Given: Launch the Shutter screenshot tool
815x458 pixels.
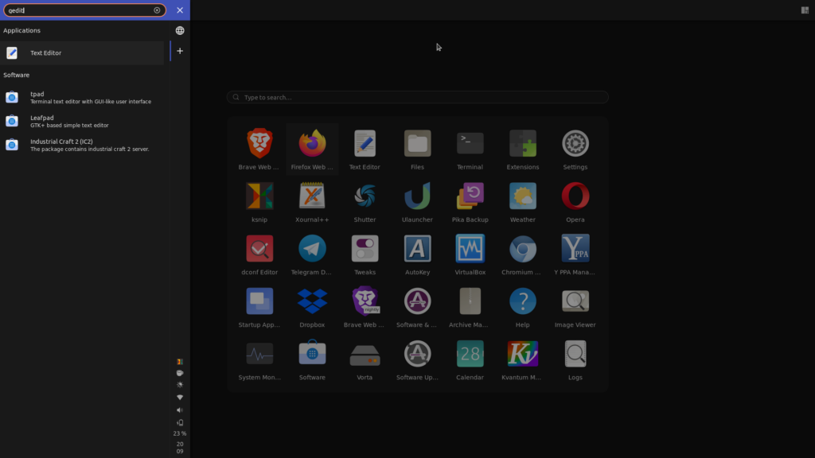Looking at the screenshot, I should 365,196.
